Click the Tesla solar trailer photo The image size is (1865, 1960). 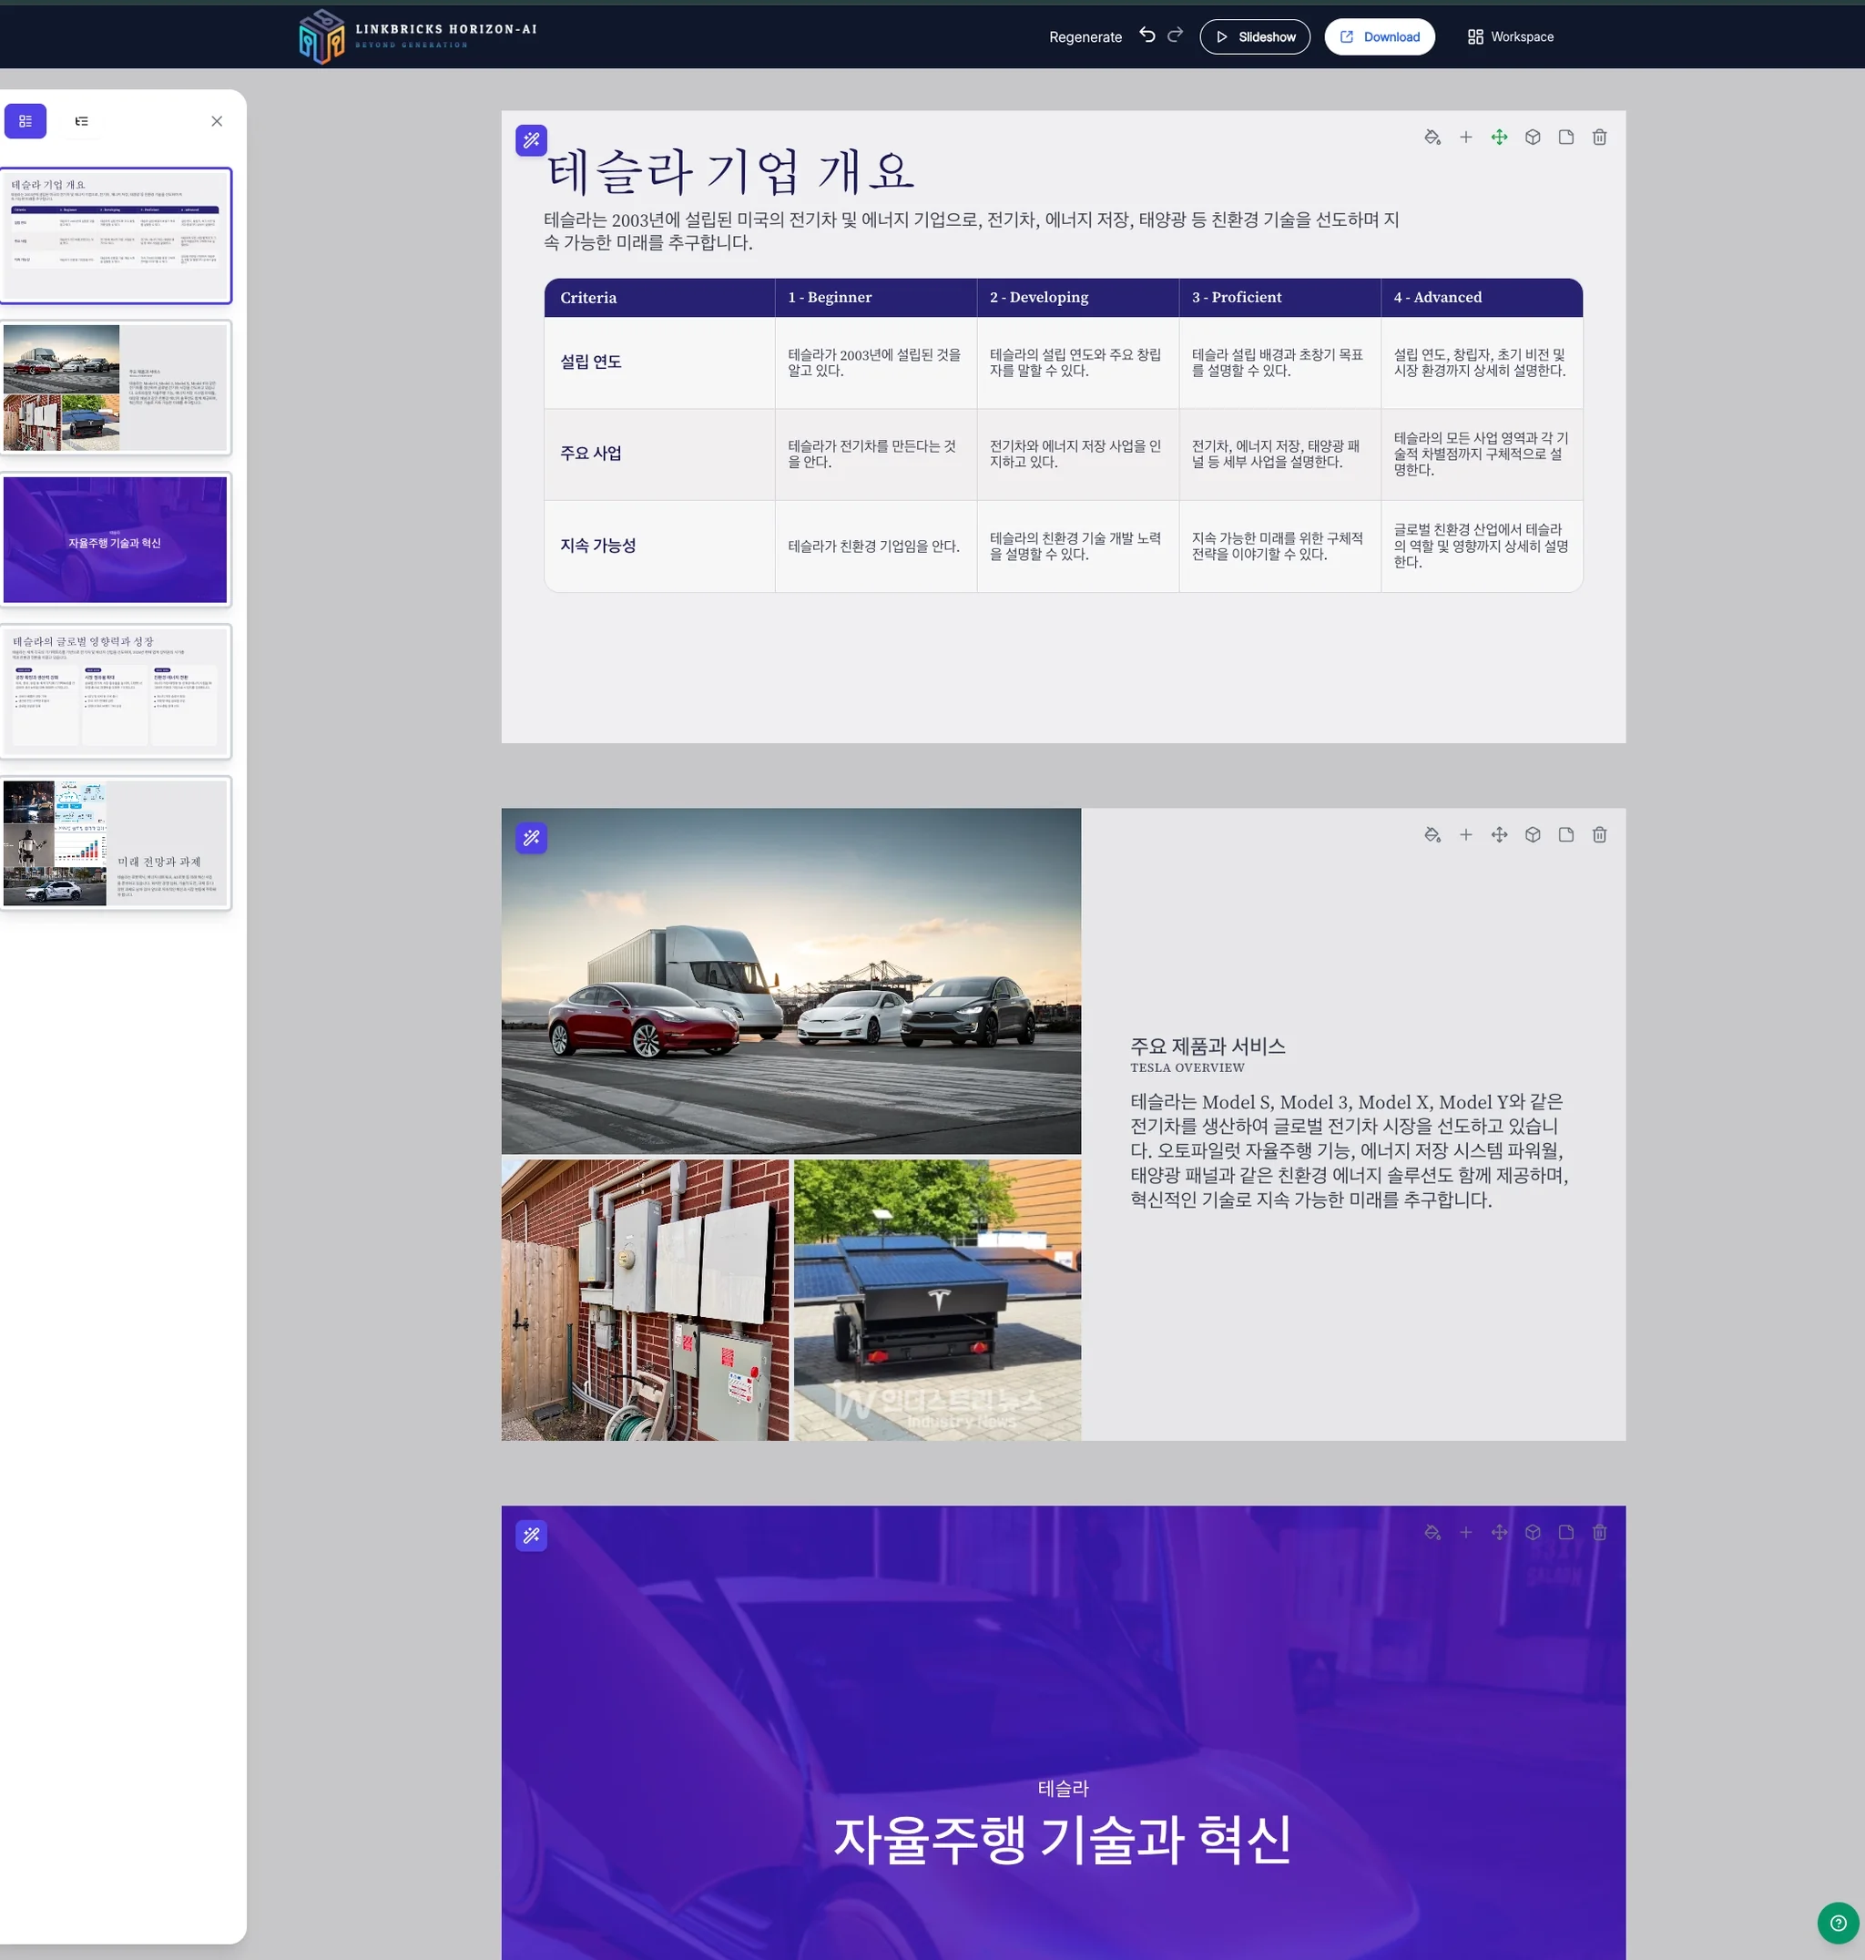tap(937, 1300)
